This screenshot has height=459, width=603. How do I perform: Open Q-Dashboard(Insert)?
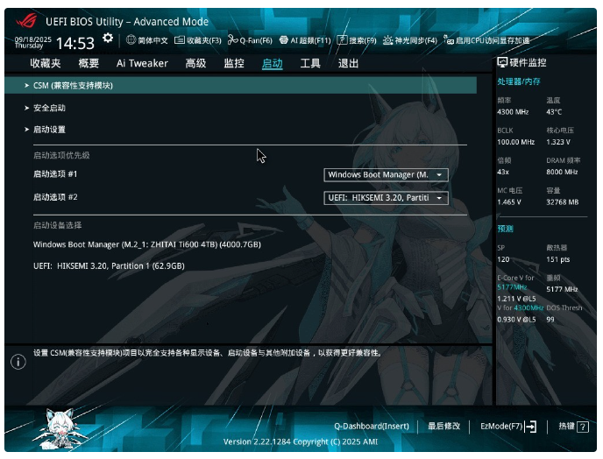372,427
